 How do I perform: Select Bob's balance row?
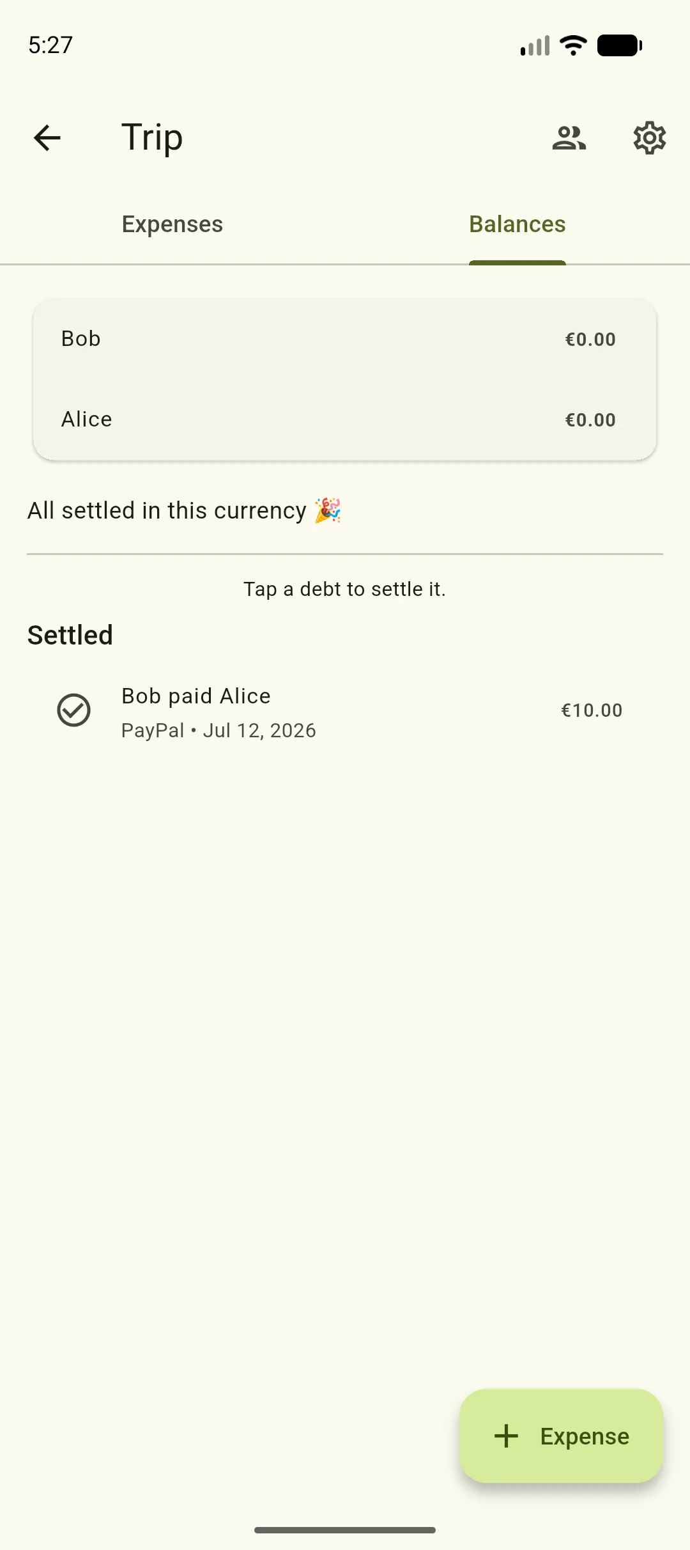pyautogui.click(x=345, y=339)
